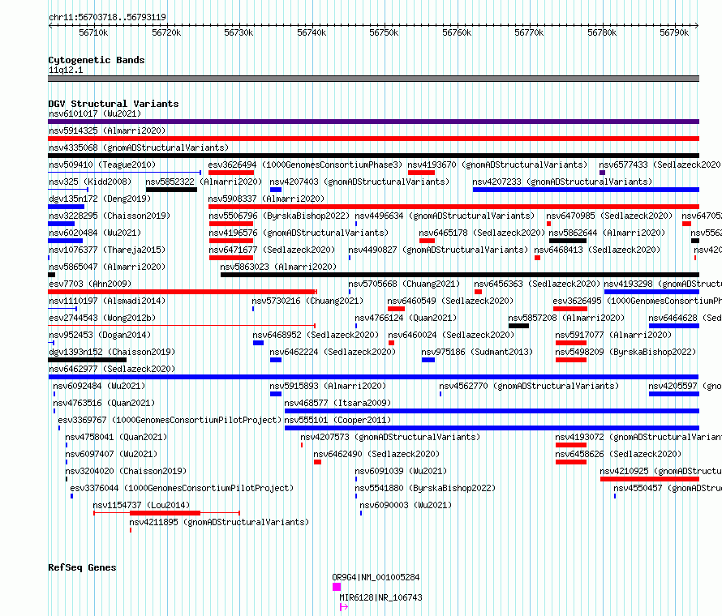Open nsv4763516 (Quan2021) label
The width and height of the screenshot is (722, 616).
tap(104, 403)
